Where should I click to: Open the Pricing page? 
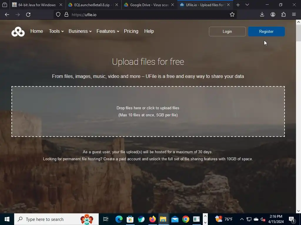131,31
